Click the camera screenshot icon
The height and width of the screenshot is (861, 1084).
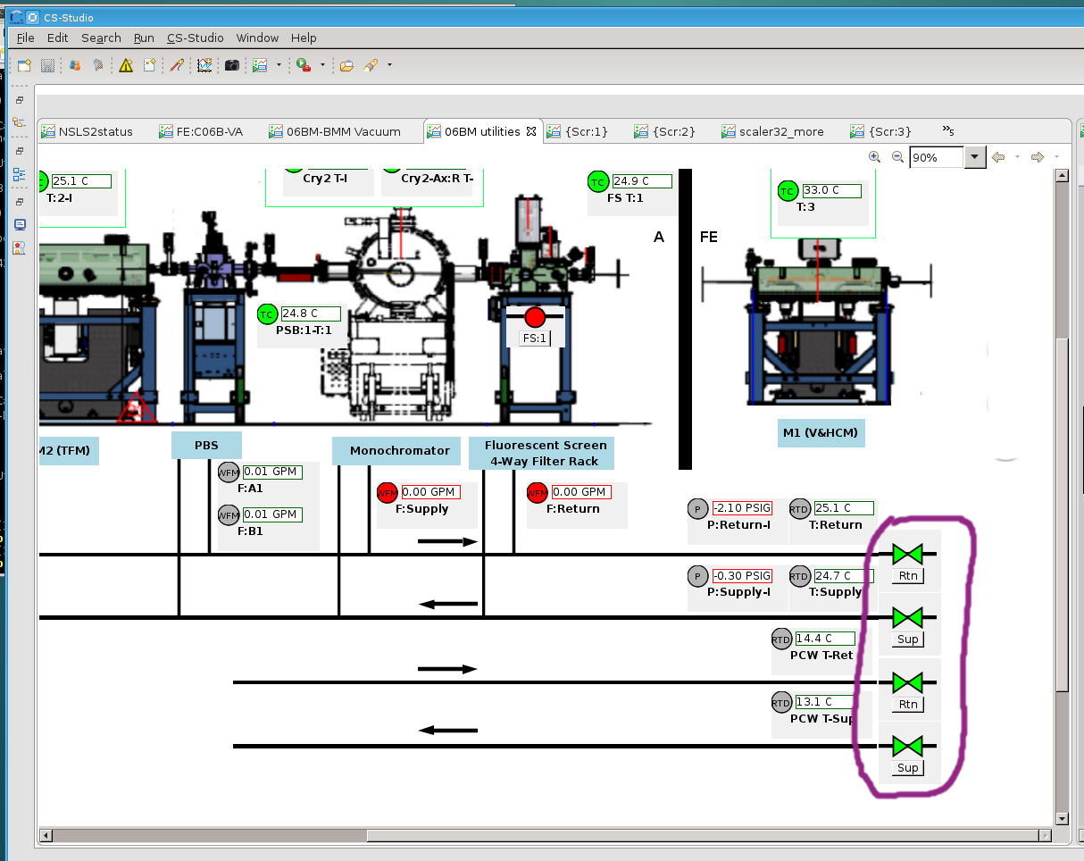(232, 65)
